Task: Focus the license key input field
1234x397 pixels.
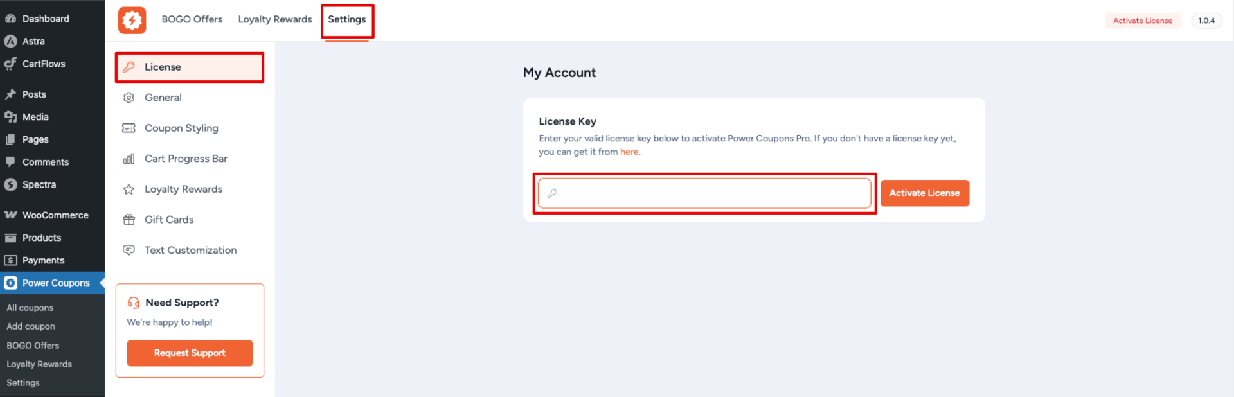Action: click(704, 193)
